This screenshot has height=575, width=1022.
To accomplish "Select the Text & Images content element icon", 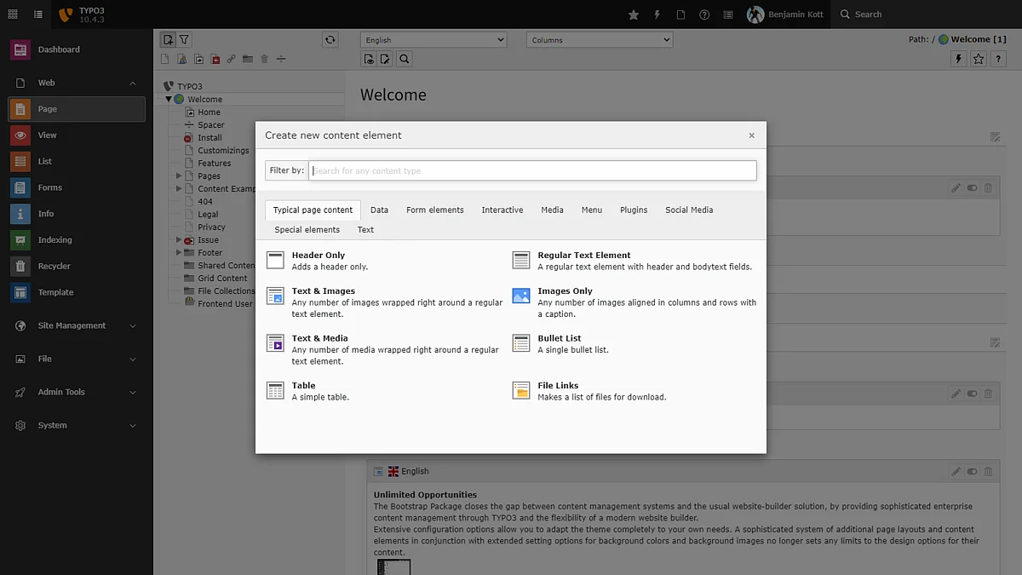I will [x=275, y=296].
